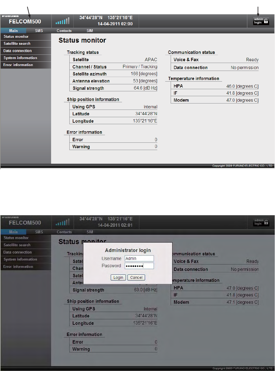Click "Ship position information" heading in the dimmed 02:01 screen

coord(93,301)
